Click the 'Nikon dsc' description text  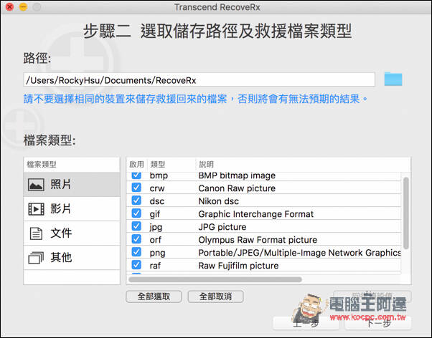pos(218,201)
